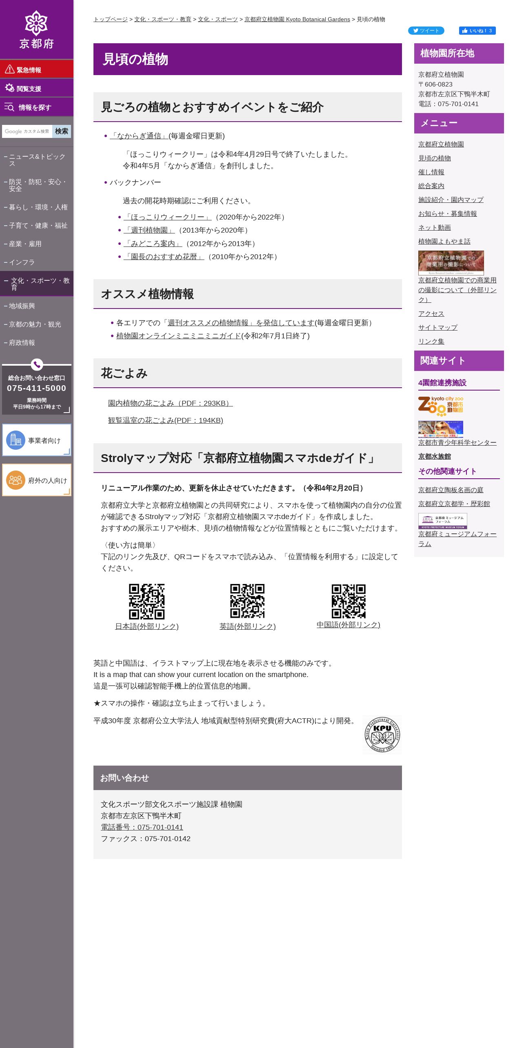Open the 閲覧支援 accessibility support button

[37, 88]
